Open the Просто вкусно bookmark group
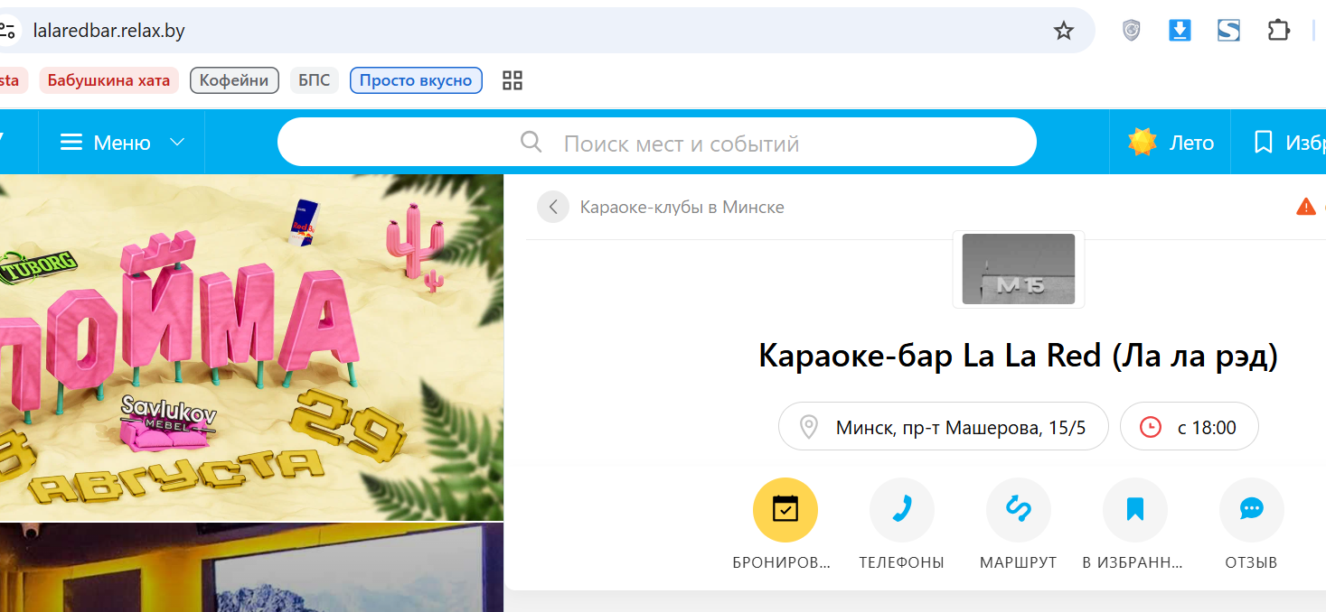 (416, 80)
